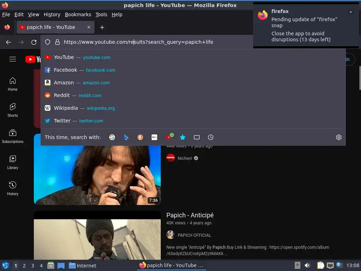Reload the current YouTube page
Image resolution: width=361 pixels, height=271 pixels.
click(x=34, y=42)
